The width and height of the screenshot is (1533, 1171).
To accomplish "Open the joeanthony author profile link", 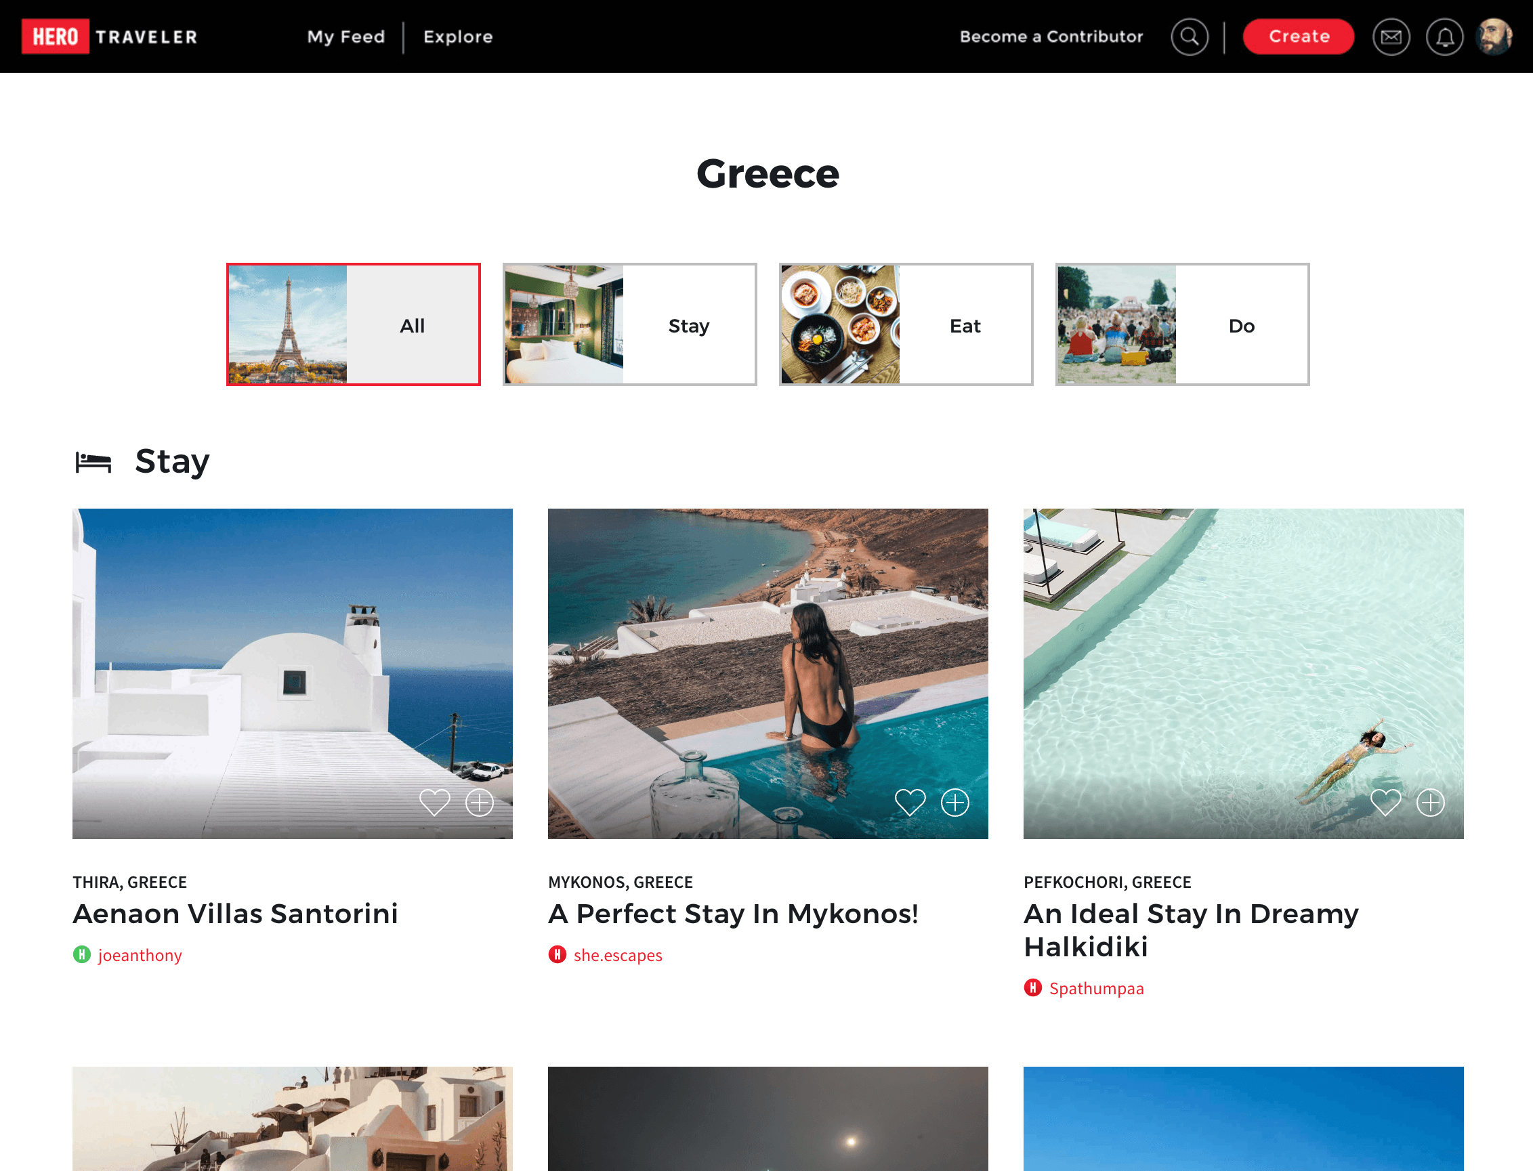I will click(x=140, y=955).
